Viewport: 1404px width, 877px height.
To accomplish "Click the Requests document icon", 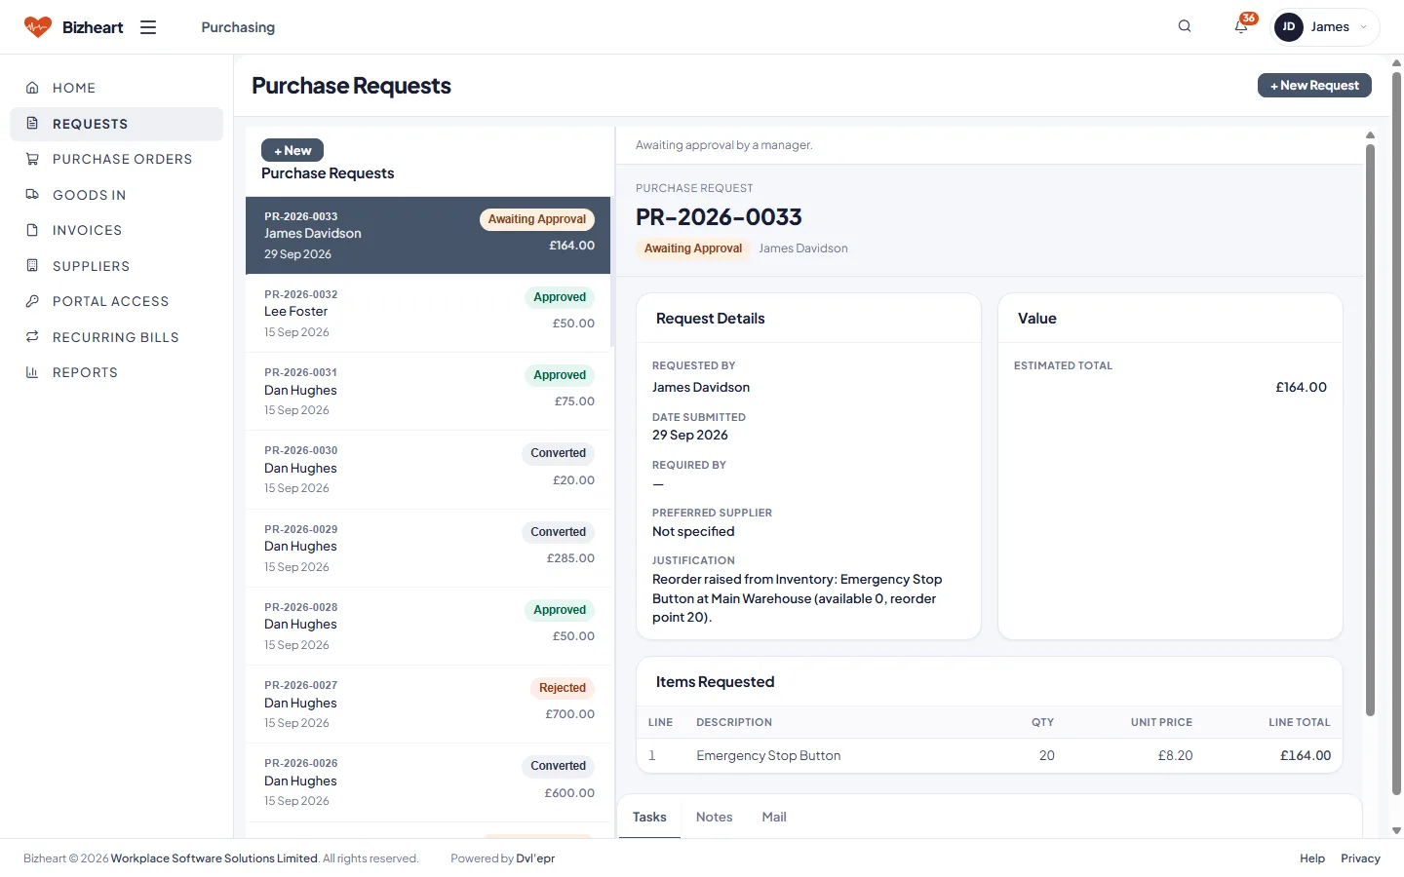I will click(32, 124).
